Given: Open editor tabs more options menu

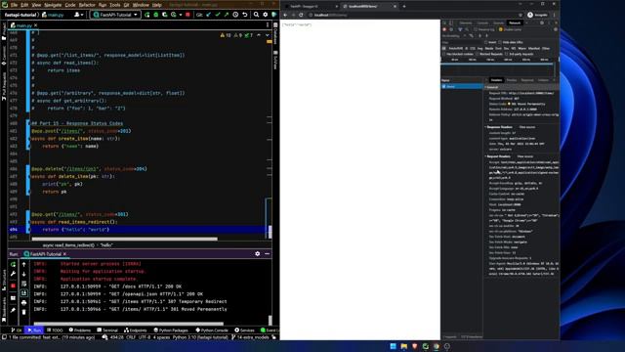Looking at the screenshot, I should pyautogui.click(x=268, y=25).
